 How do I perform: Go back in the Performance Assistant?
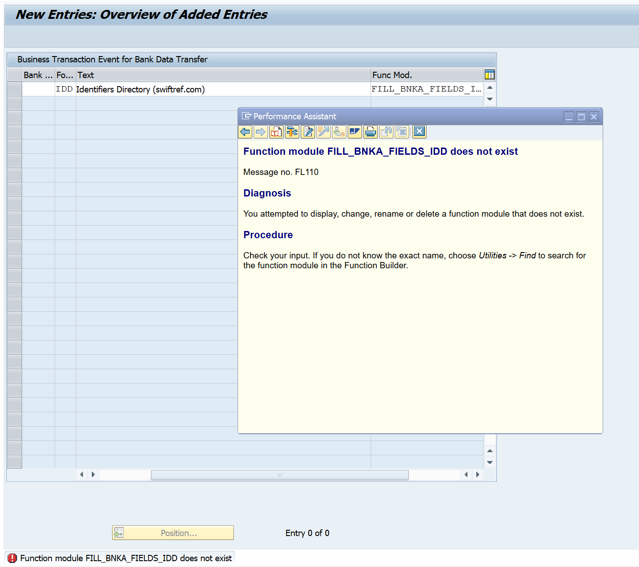(x=245, y=131)
